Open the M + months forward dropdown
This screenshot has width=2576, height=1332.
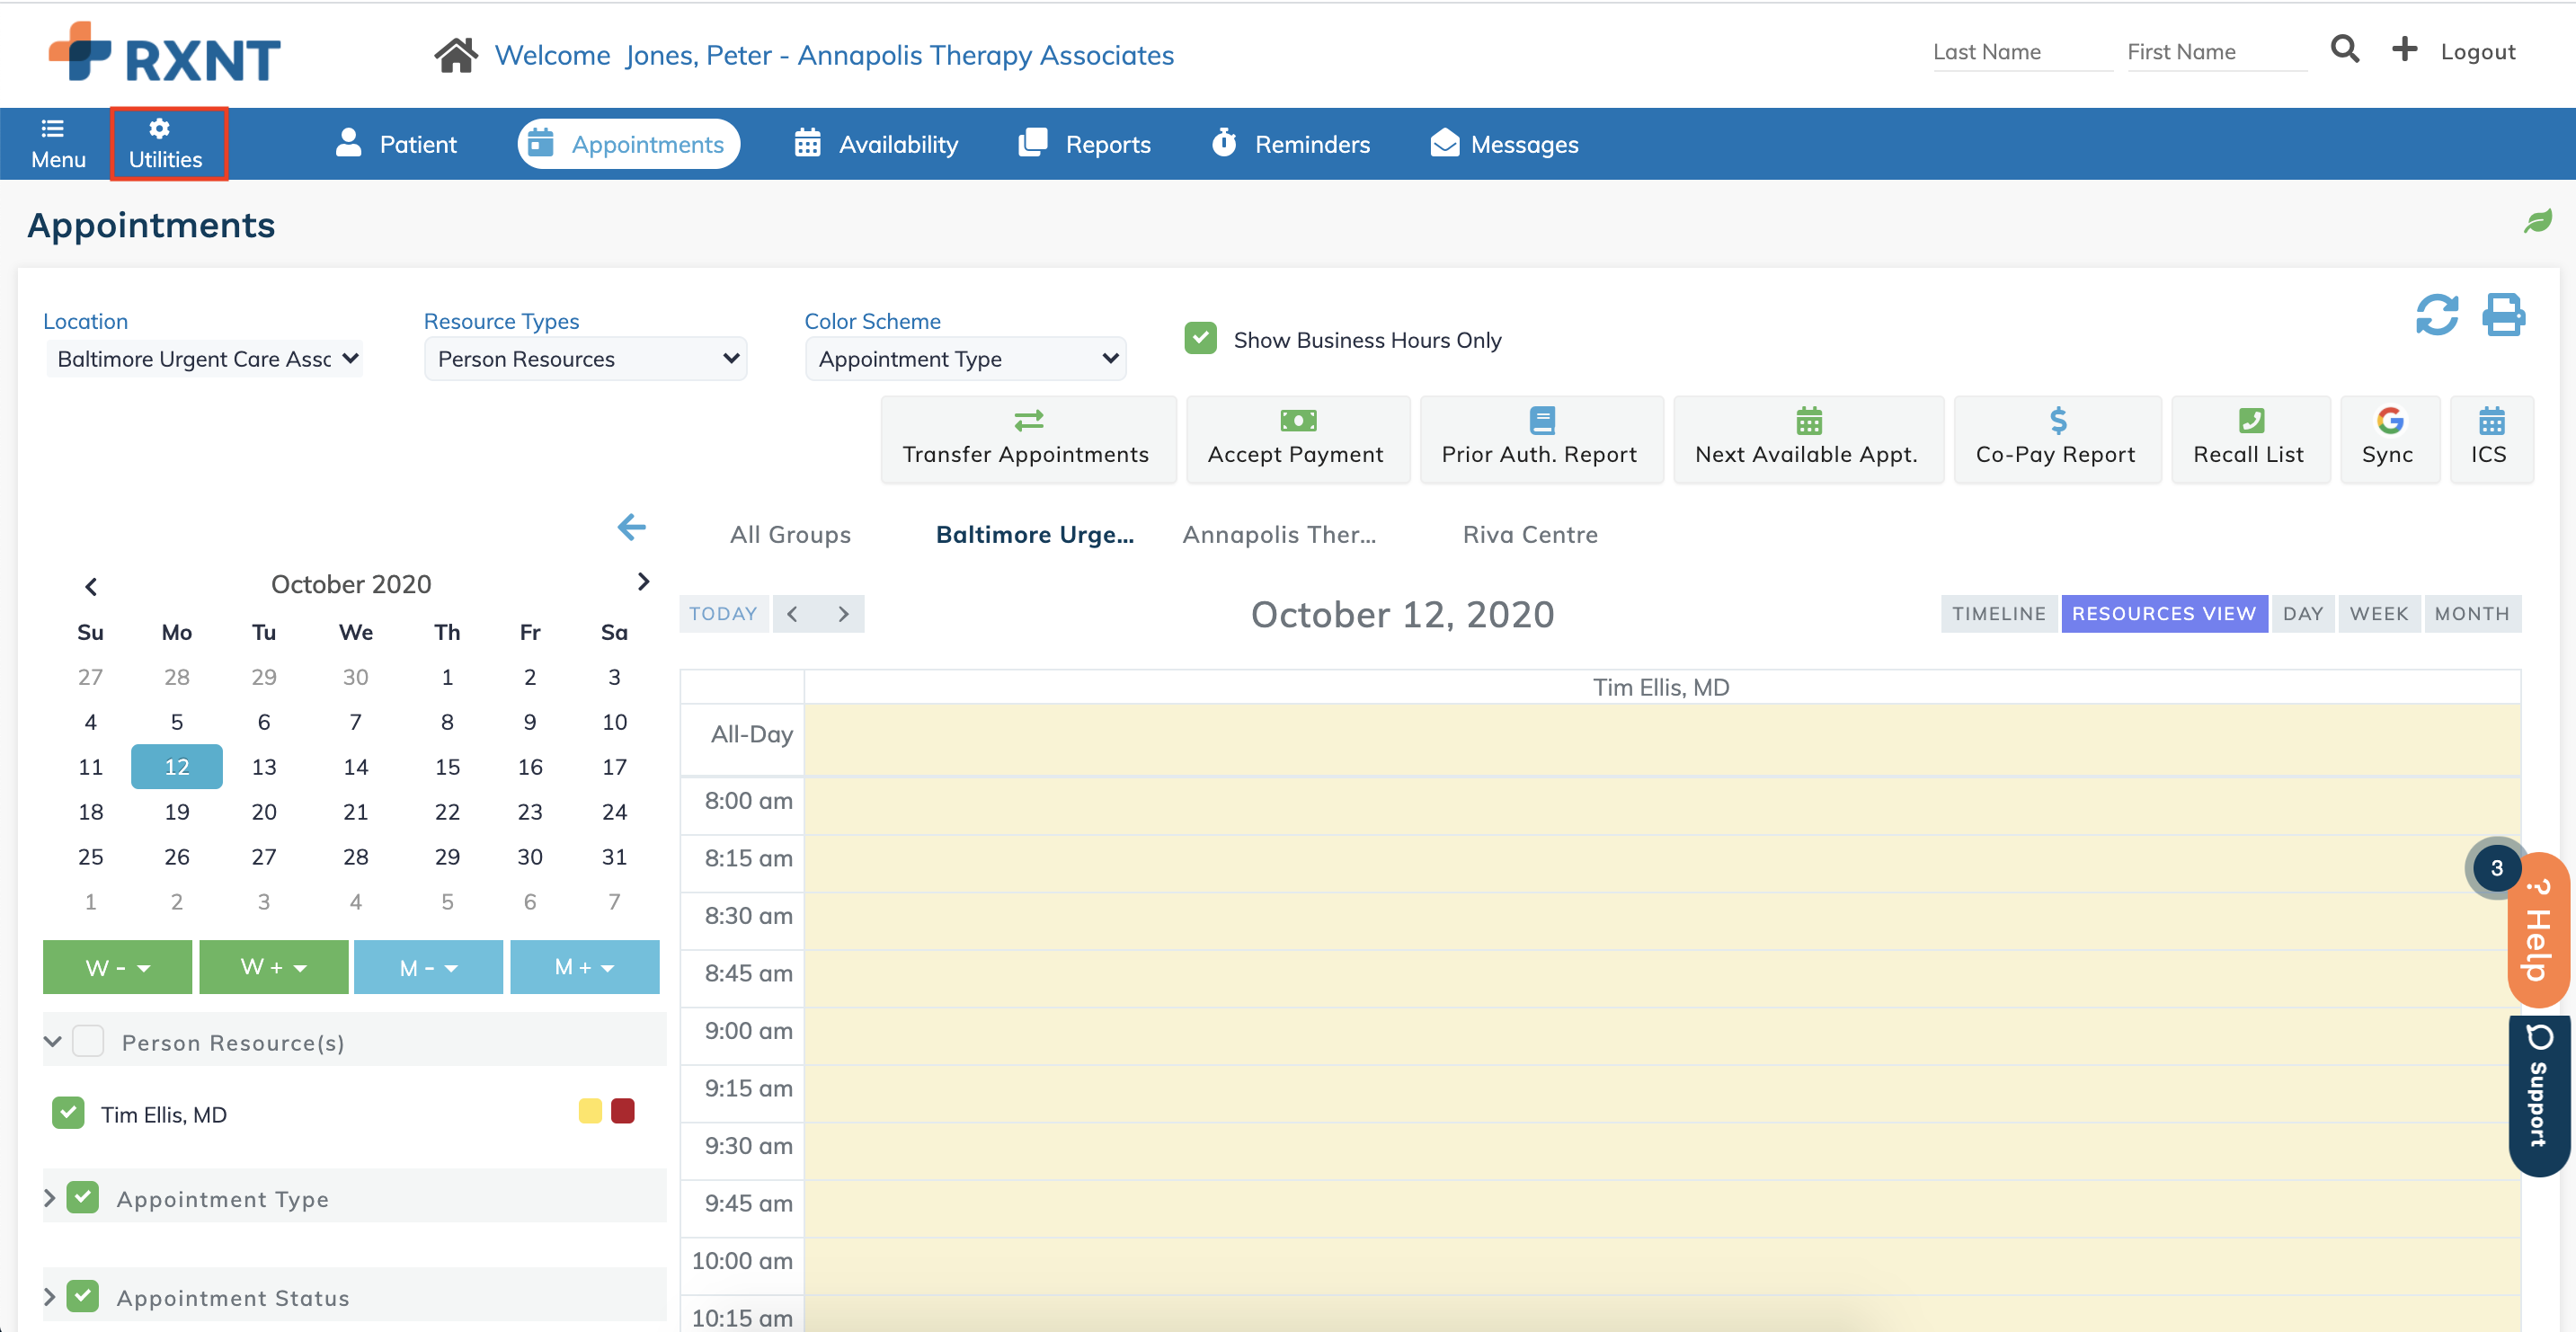pyautogui.click(x=585, y=967)
